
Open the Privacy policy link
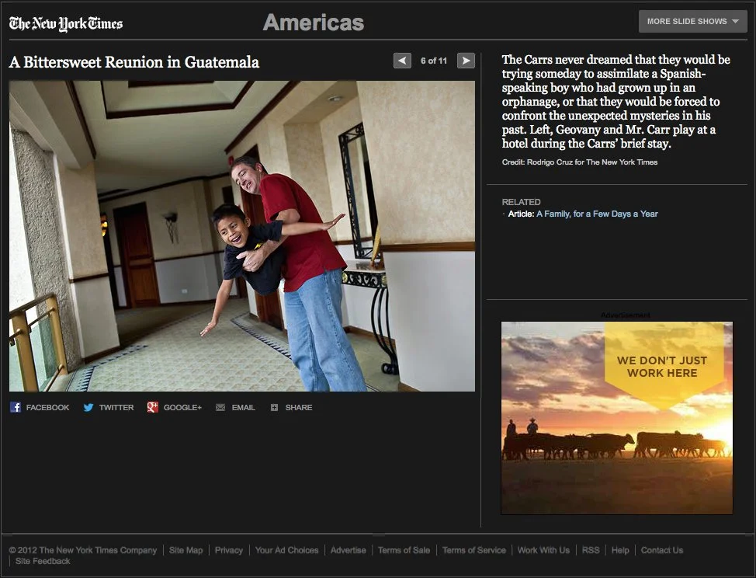click(228, 550)
